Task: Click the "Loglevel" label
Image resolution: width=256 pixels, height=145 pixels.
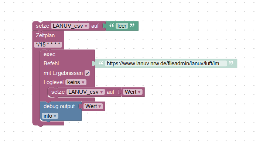Action: [x=54, y=82]
